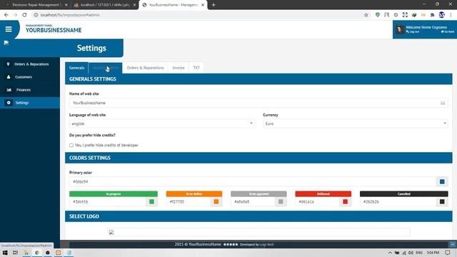Click the user avatar in the header

[400, 29]
